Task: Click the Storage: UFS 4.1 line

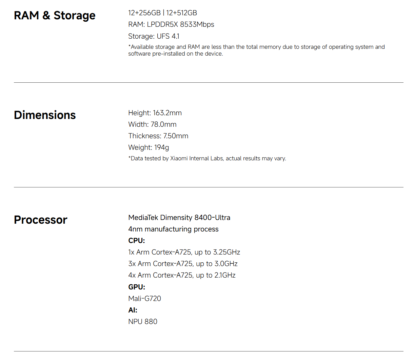Action: click(154, 36)
